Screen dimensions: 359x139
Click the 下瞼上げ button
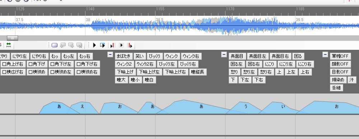click(x=125, y=72)
